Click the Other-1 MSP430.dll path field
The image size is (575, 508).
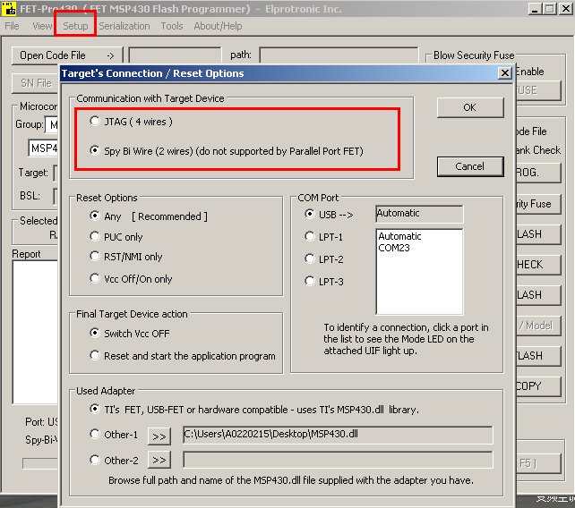tap(338, 435)
